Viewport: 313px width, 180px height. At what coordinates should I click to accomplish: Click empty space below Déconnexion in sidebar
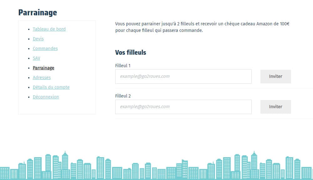[56, 107]
